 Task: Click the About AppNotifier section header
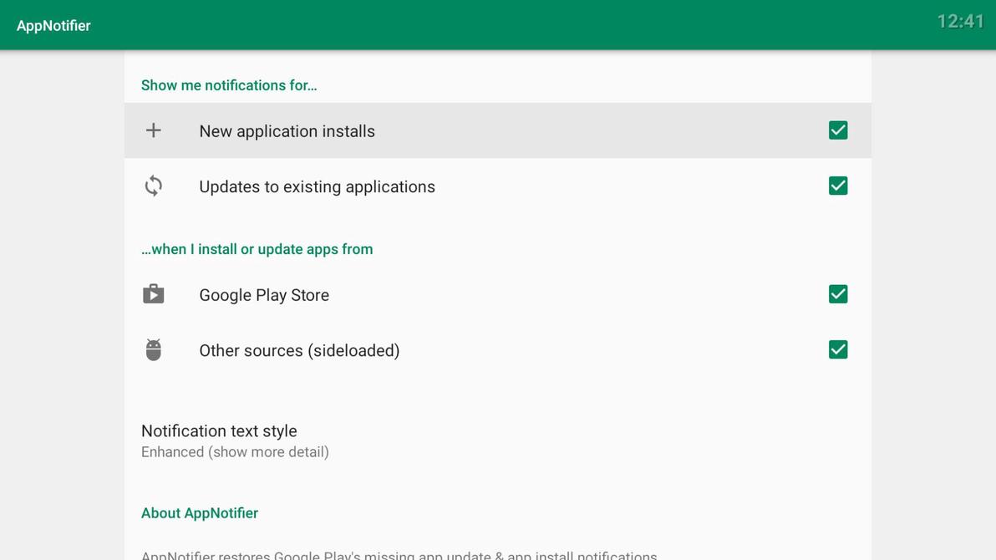pos(200,512)
